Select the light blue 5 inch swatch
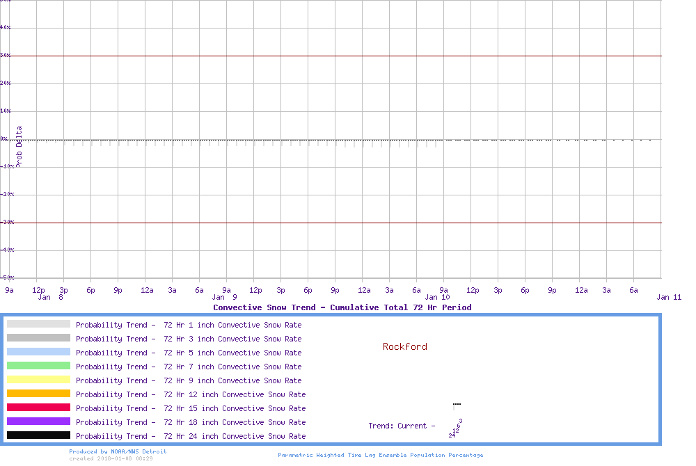Viewport: 696px width, 466px height. (38, 352)
